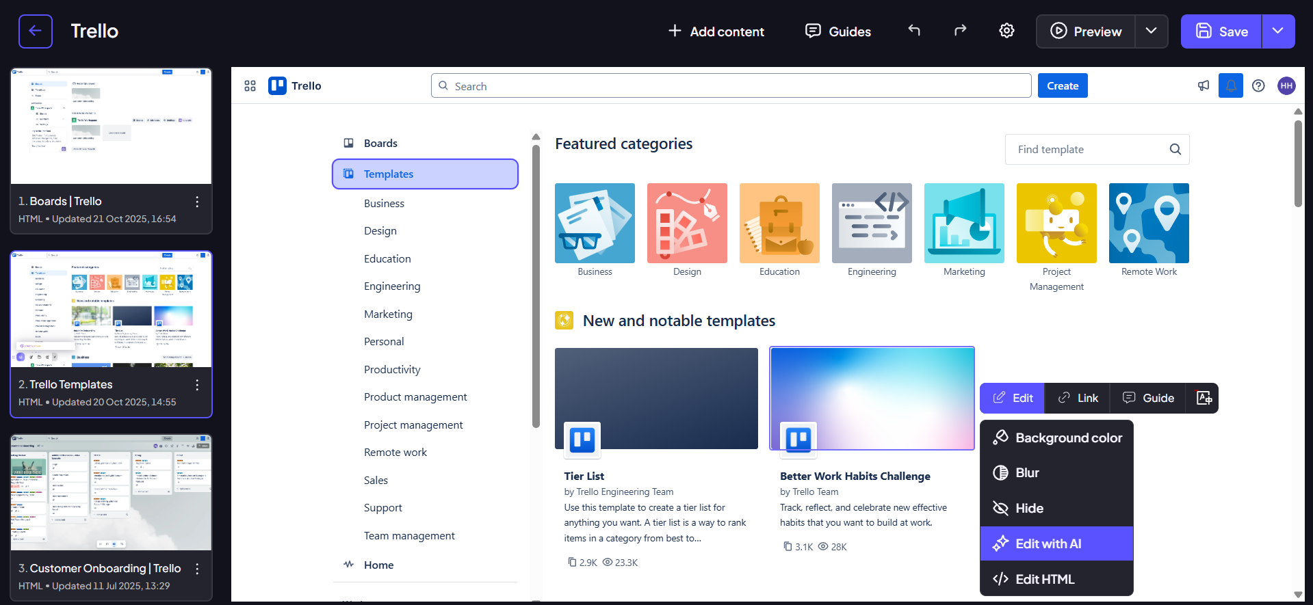Open the notifications bell icon
The image size is (1313, 605).
[1231, 85]
